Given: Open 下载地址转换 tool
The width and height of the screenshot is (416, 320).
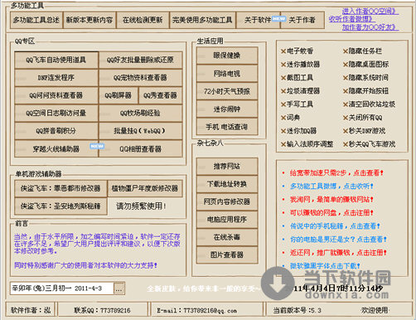Looking at the screenshot, I should pyautogui.click(x=227, y=184).
